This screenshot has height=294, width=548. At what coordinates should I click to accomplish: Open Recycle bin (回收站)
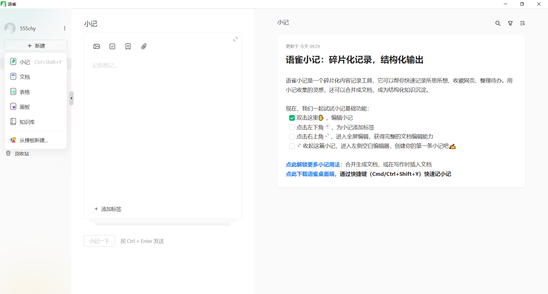pos(17,154)
